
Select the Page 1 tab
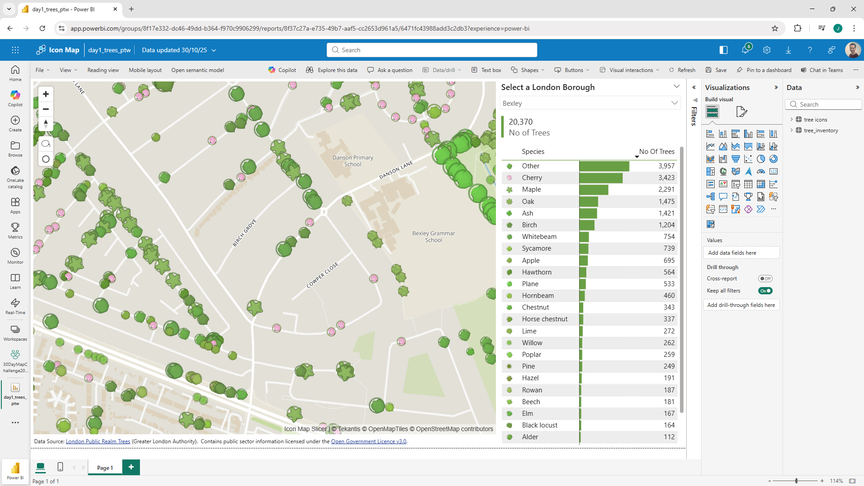[105, 468]
